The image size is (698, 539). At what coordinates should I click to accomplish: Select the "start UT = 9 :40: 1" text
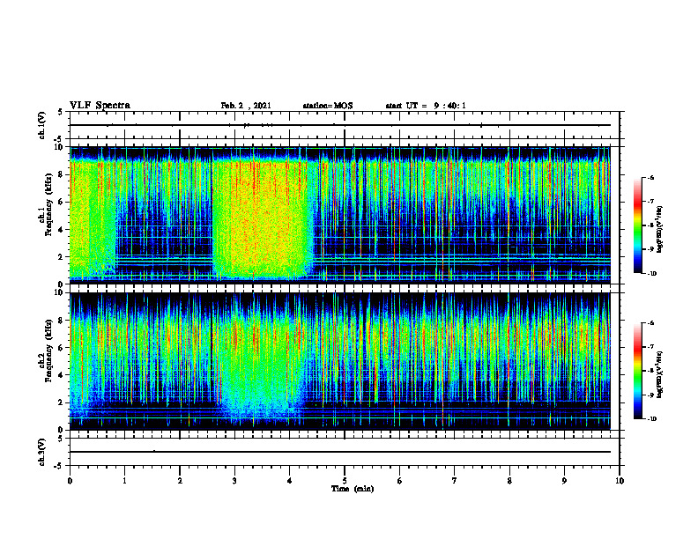426,106
